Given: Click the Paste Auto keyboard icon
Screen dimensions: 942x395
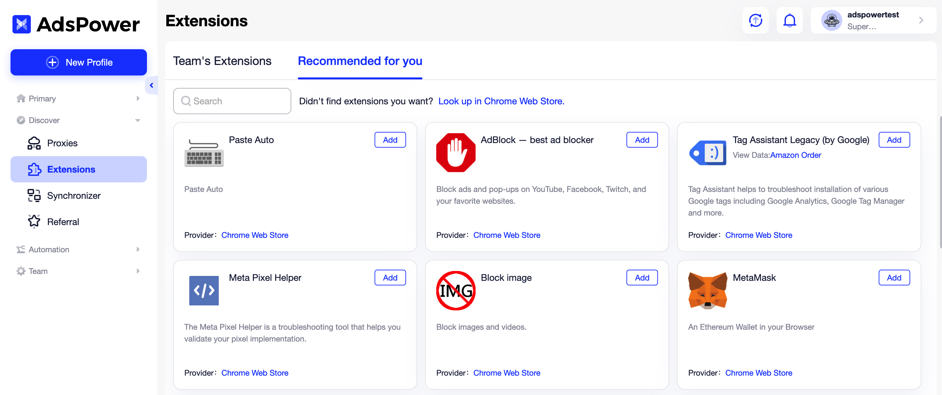Looking at the screenshot, I should tap(204, 153).
